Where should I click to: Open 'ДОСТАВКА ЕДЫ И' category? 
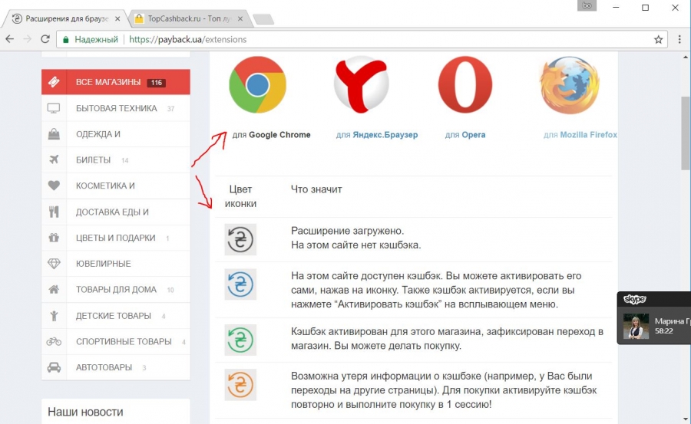pyautogui.click(x=116, y=212)
